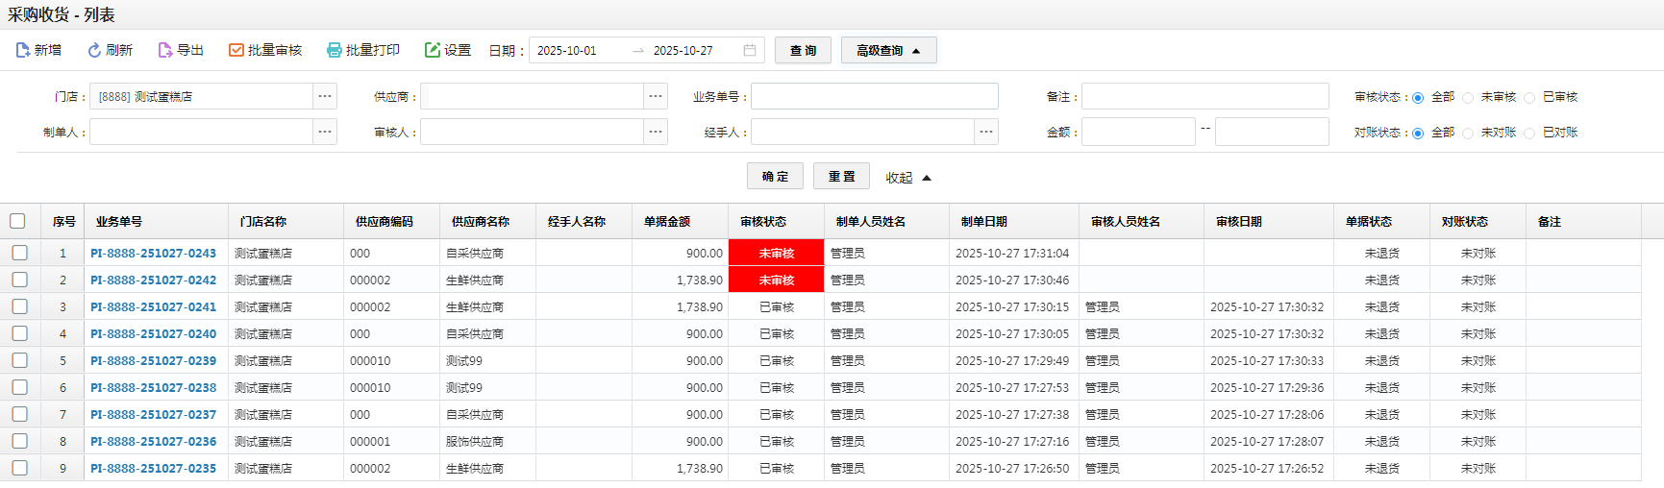Click 收起 to collapse filter section

click(x=907, y=178)
